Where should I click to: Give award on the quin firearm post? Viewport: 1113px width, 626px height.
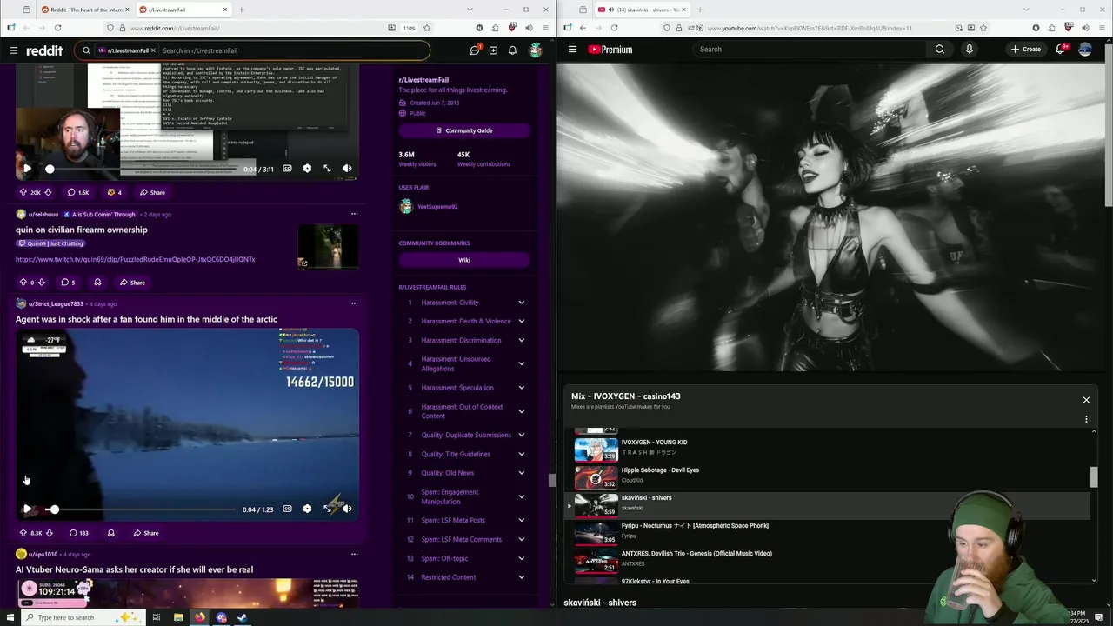[97, 283]
